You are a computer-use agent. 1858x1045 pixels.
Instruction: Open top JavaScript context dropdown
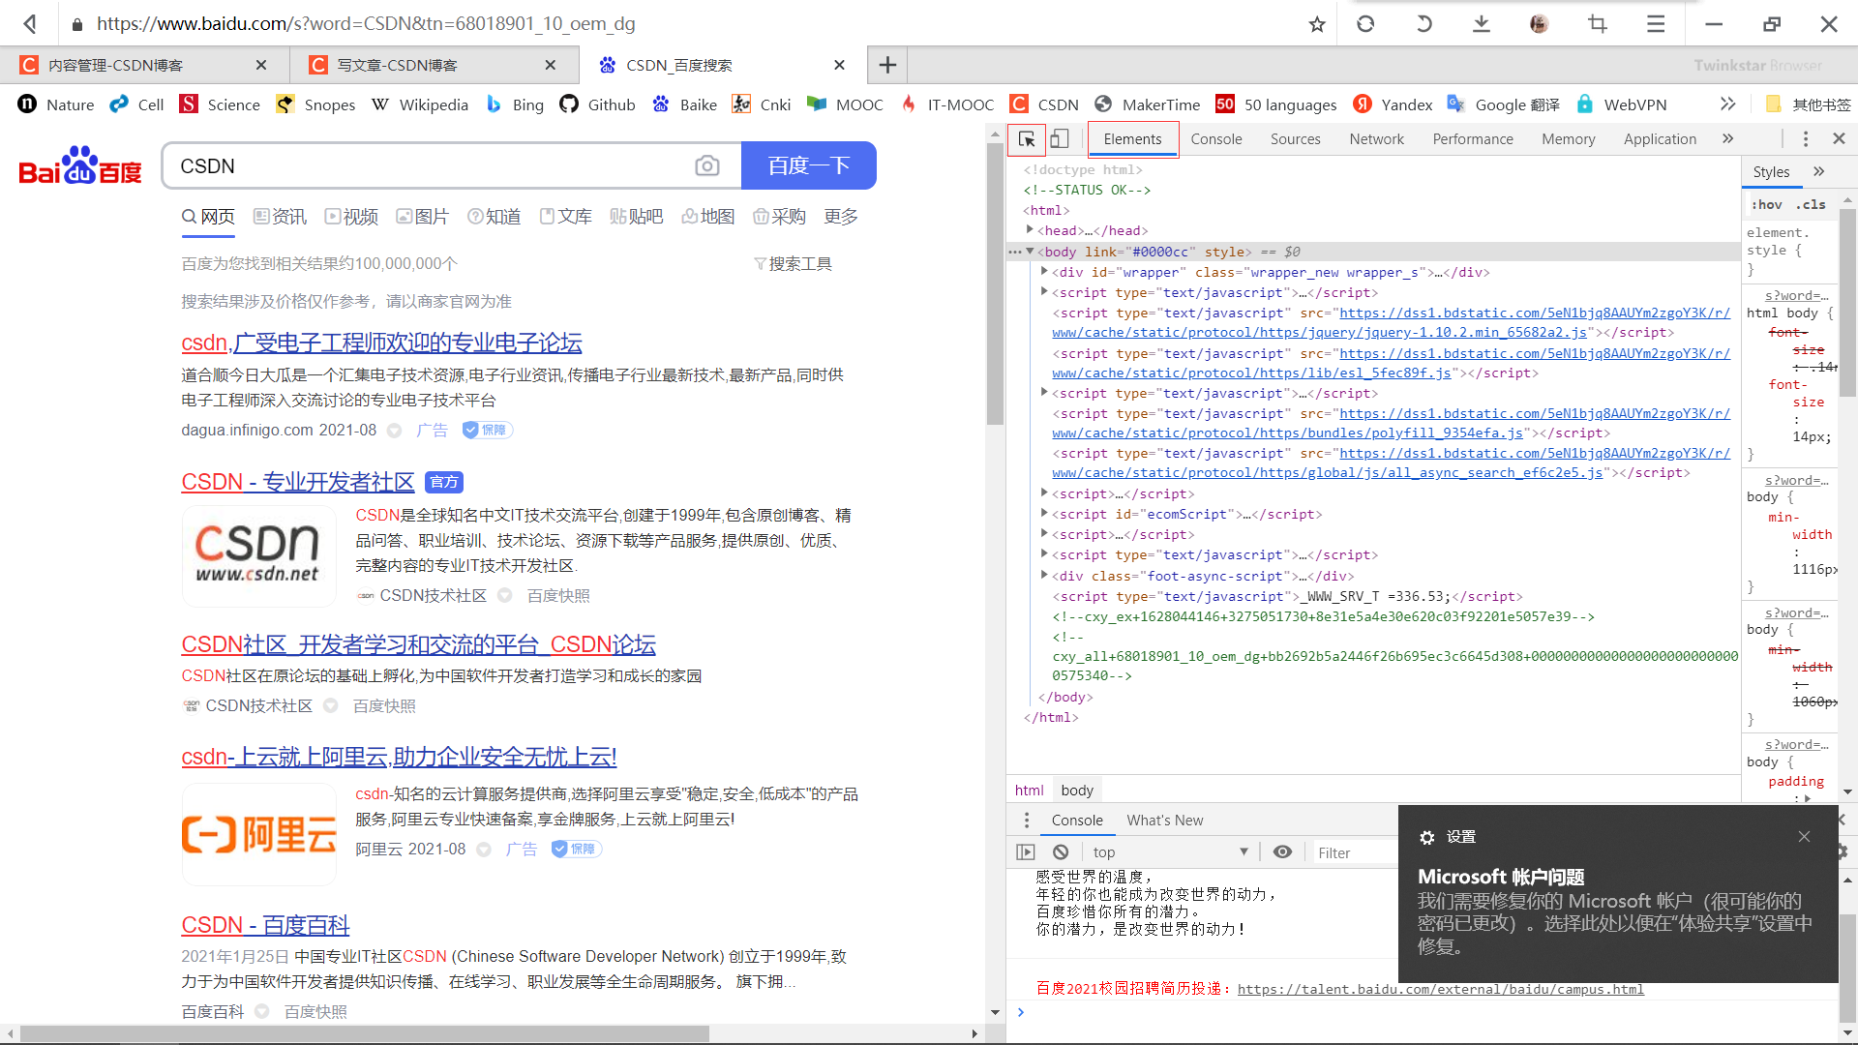click(1170, 852)
